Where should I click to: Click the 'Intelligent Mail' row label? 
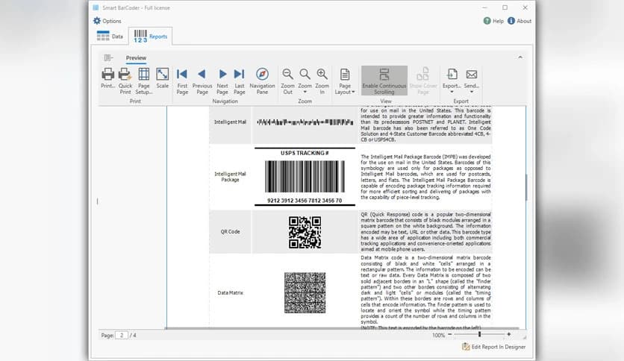coord(230,122)
